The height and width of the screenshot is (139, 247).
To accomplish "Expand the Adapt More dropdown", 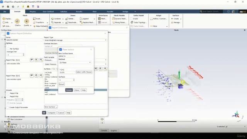I will pos(159,26).
